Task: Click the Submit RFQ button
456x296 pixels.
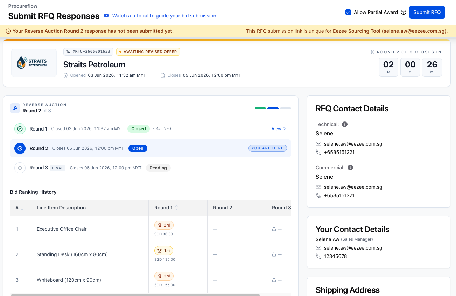Action: [427, 12]
